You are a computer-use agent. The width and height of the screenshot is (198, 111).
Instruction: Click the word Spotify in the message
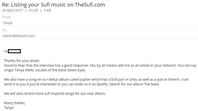pyautogui.click(x=102, y=84)
